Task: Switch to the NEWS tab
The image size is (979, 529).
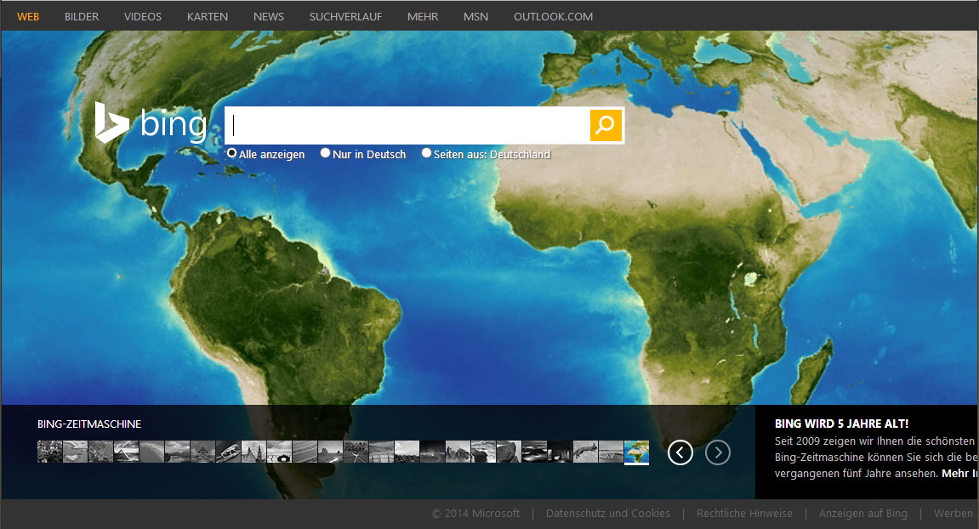Action: click(269, 17)
